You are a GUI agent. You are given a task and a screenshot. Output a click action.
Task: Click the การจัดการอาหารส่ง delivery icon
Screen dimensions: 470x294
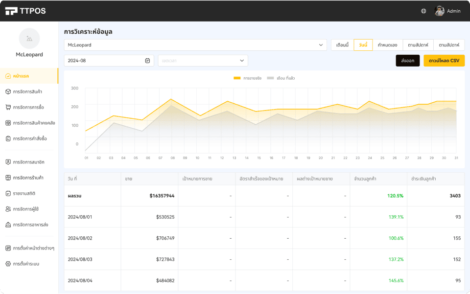pyautogui.click(x=8, y=225)
